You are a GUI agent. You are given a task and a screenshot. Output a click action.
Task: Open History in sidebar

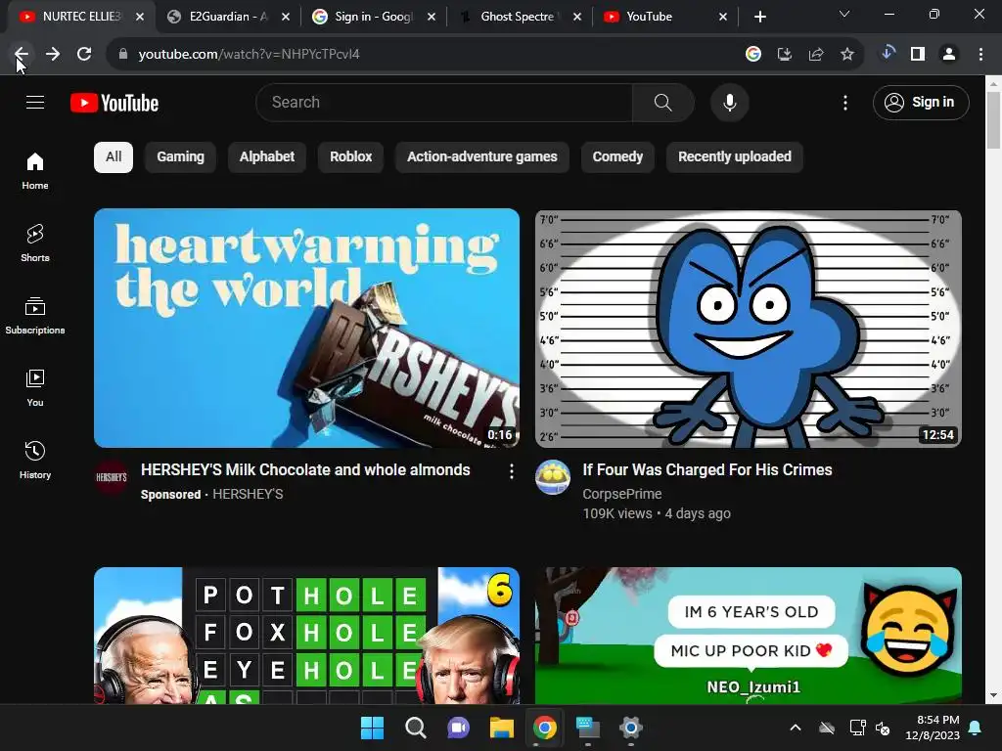35,460
